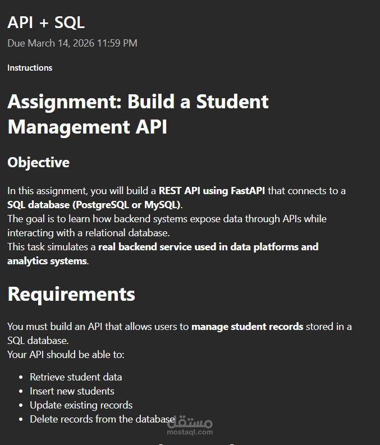The width and height of the screenshot is (380, 445).
Task: Select the Instructions label
Action: pyautogui.click(x=30, y=68)
